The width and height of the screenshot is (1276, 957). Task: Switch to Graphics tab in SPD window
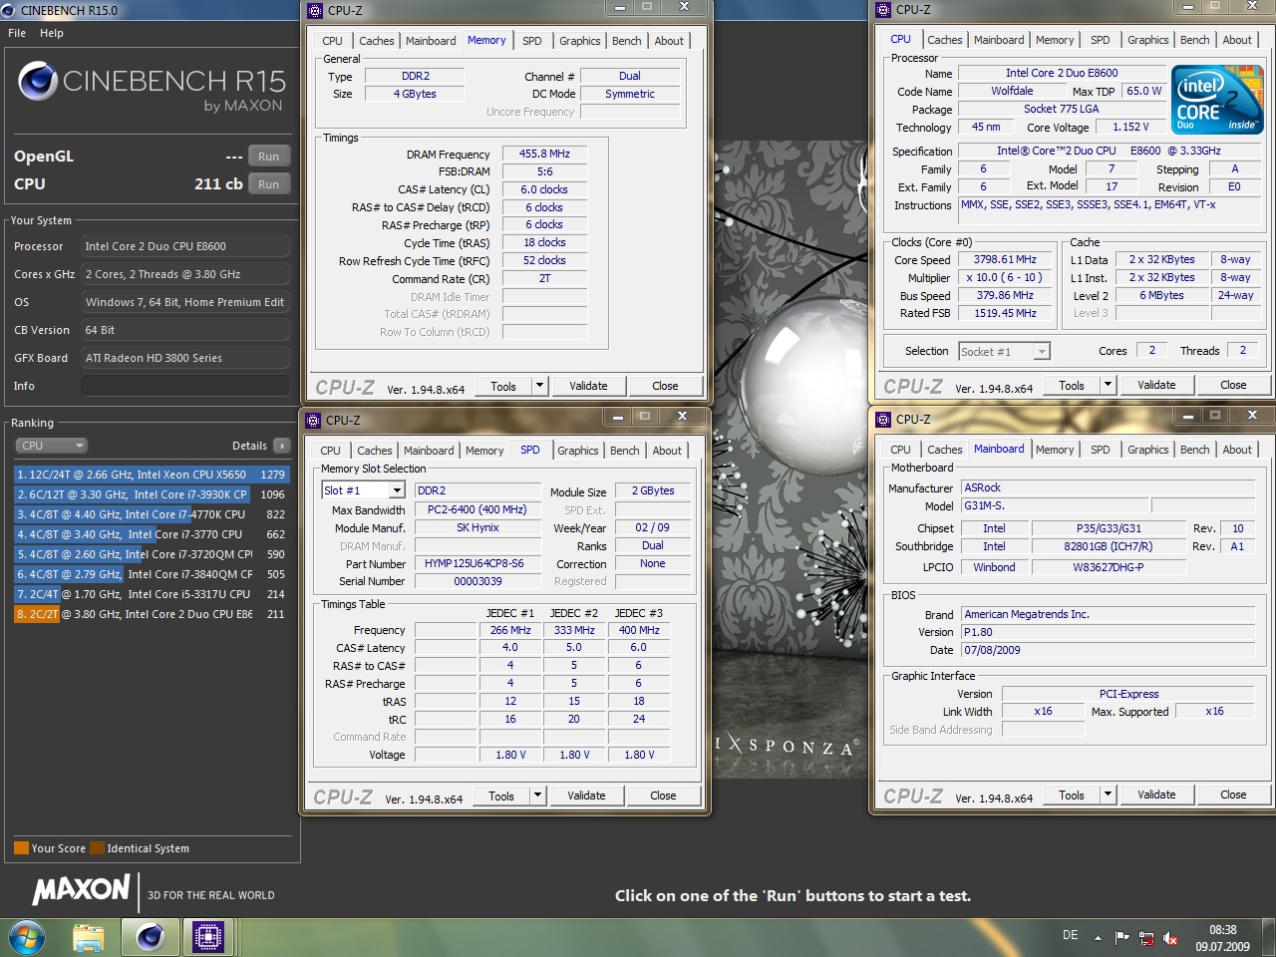tap(578, 451)
